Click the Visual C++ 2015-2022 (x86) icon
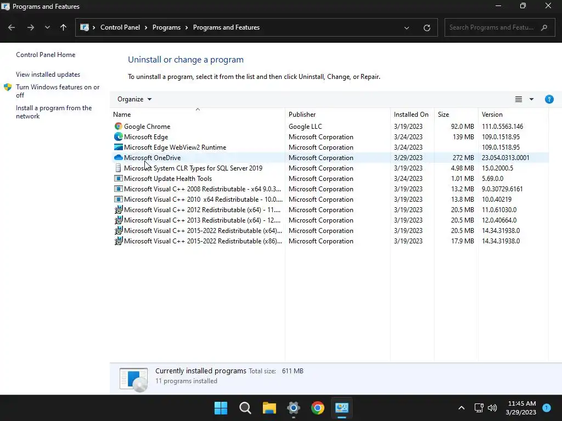Screen dimensions: 562x421 [119, 241]
